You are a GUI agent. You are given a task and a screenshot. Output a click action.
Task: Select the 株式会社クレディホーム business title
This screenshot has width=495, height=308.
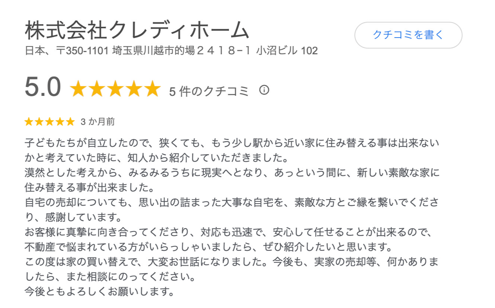click(x=137, y=30)
